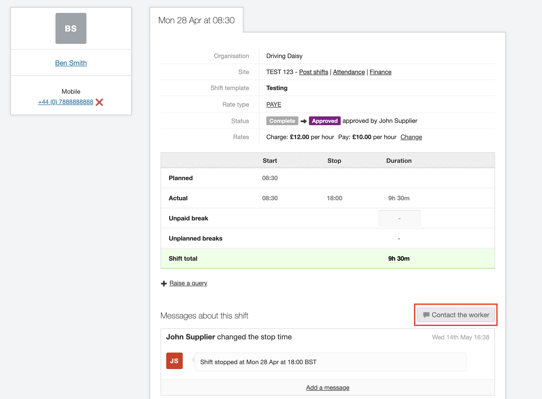Click the BS avatar thumbnail

[x=71, y=28]
